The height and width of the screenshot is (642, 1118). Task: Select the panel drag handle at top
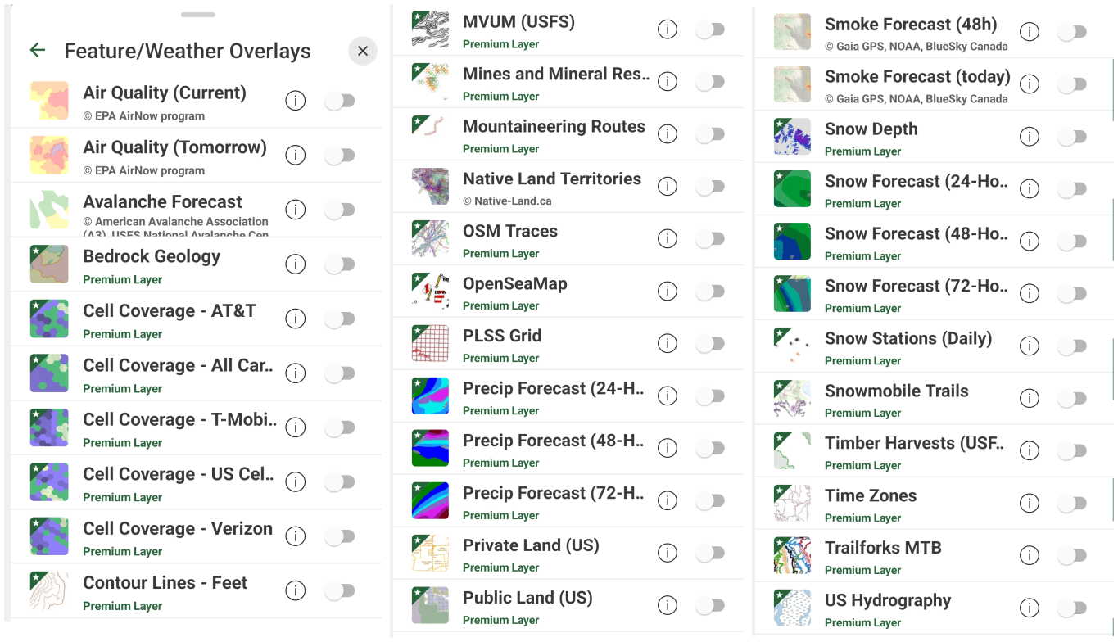(x=198, y=15)
